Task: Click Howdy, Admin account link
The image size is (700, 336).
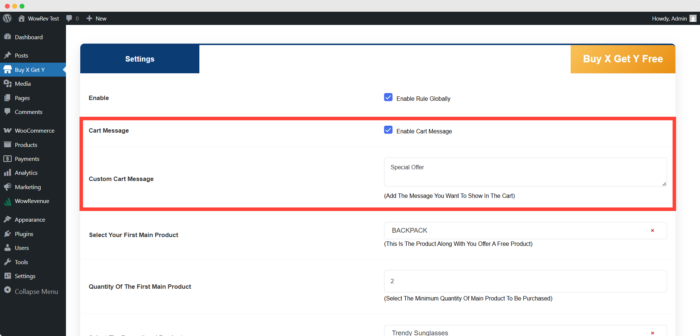Action: pyautogui.click(x=669, y=18)
